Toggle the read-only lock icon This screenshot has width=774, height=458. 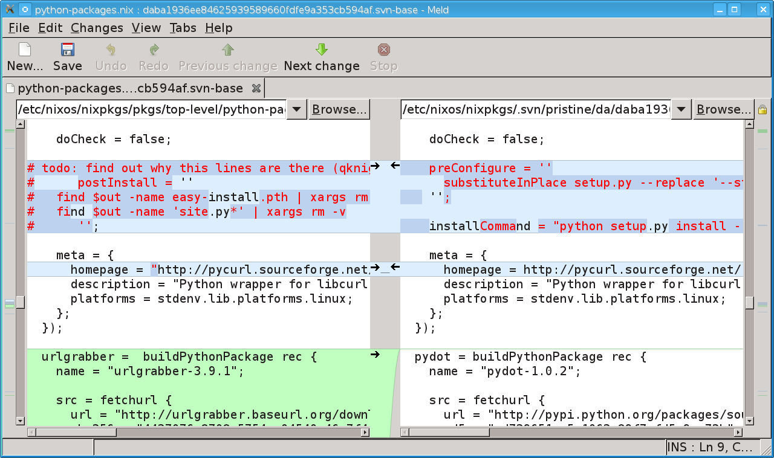pos(762,109)
